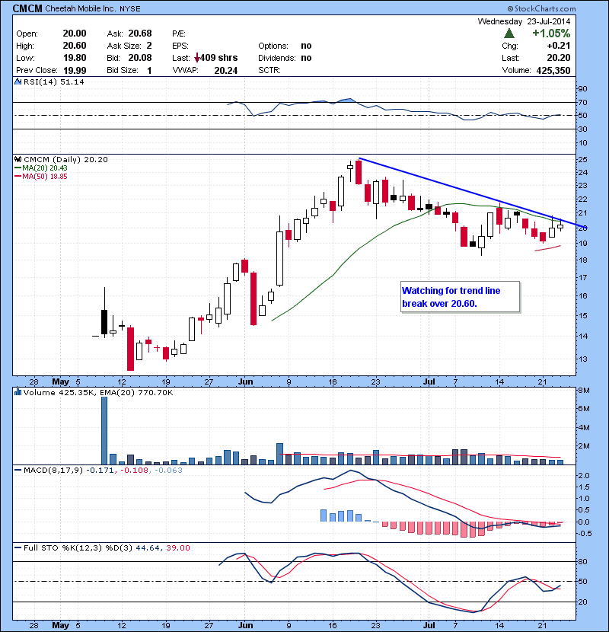Click the Ask price 20.68
This screenshot has height=632, width=609.
140,34
